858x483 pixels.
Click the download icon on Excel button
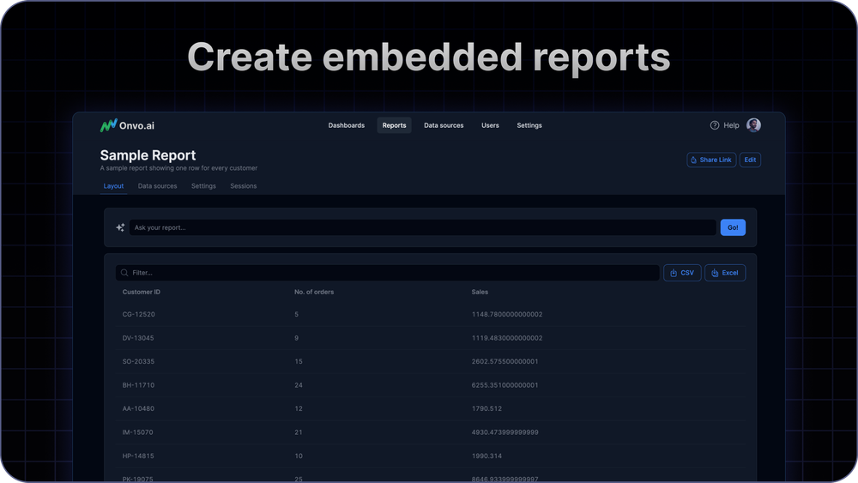[715, 273]
